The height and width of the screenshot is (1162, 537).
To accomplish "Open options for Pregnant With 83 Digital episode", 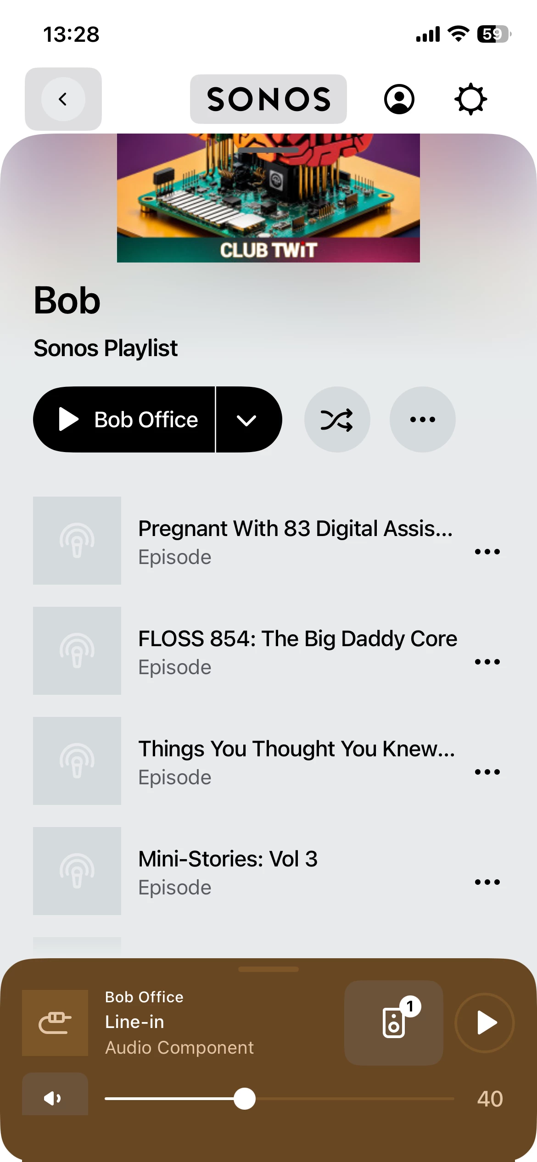I will (x=487, y=551).
